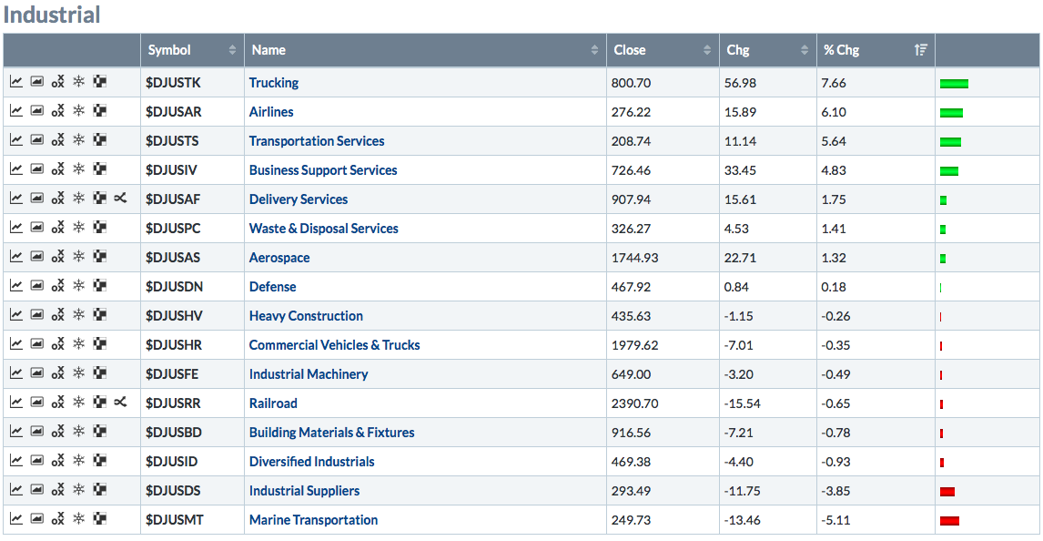This screenshot has width=1043, height=541.
Task: Open the Waste & Disposal Services link
Action: click(x=323, y=228)
